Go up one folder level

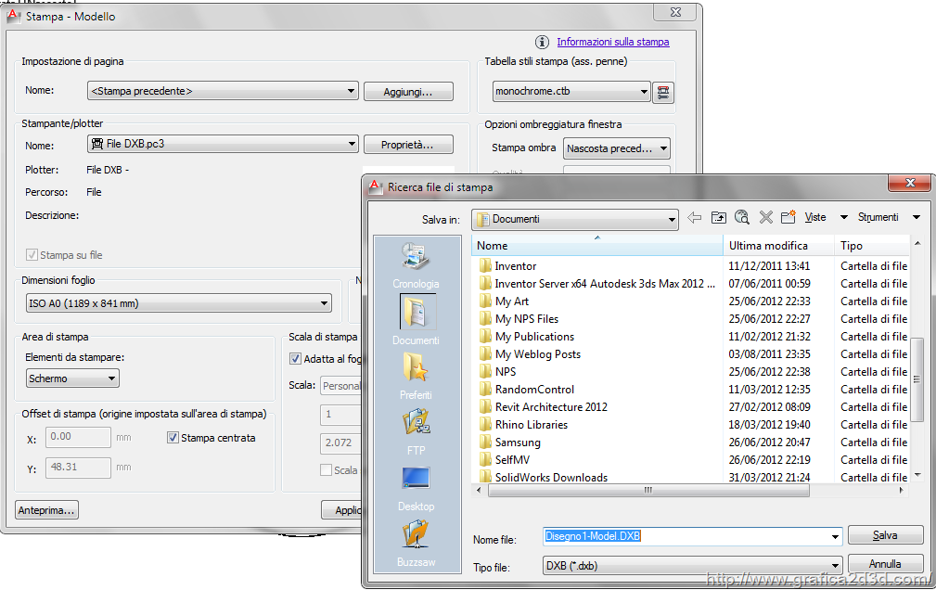click(719, 218)
